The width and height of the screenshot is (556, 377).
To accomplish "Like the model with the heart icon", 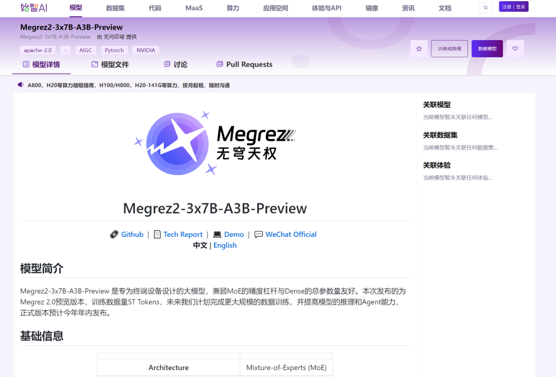I will point(515,49).
